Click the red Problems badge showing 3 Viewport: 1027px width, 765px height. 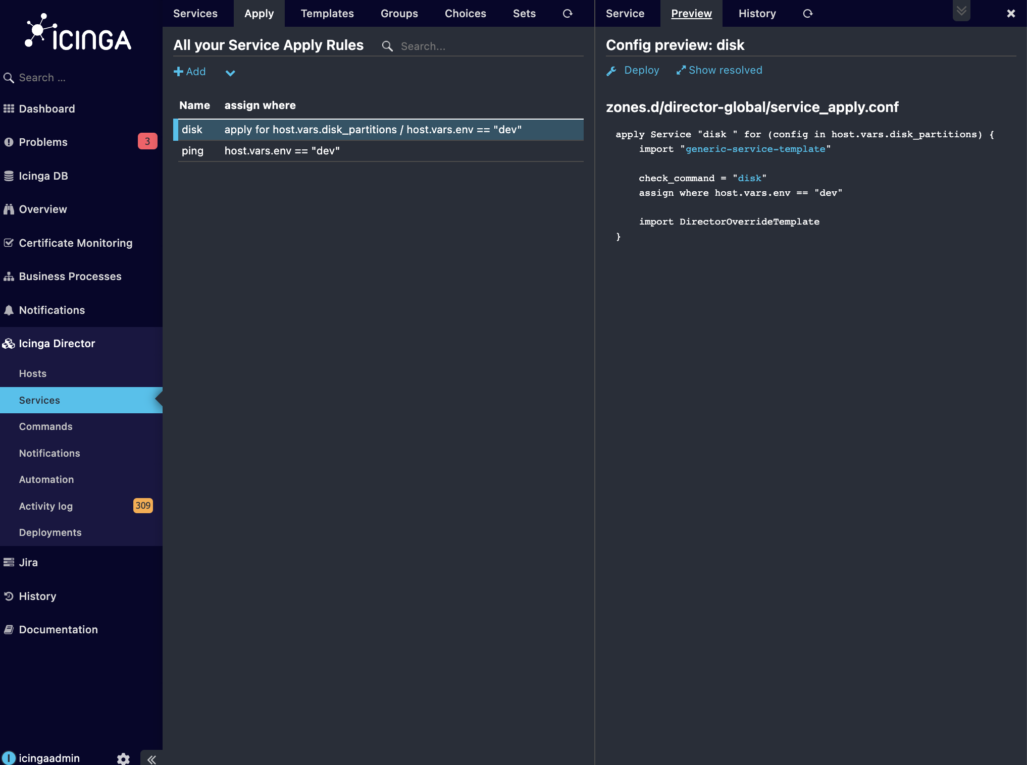[x=147, y=141]
